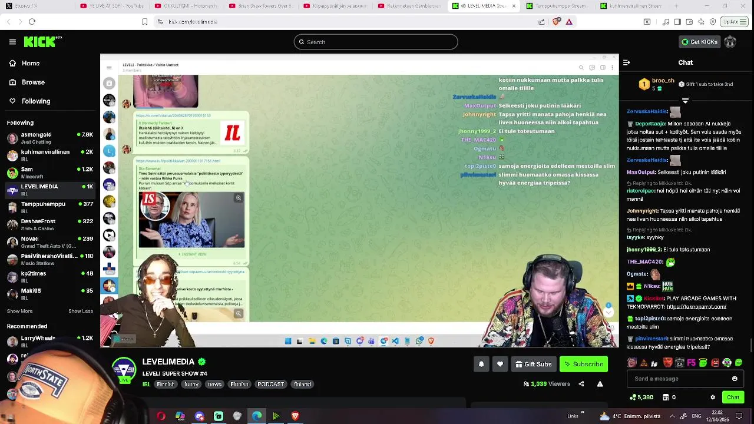
Task: Reload the page via browser refresh icon
Action: tap(32, 22)
